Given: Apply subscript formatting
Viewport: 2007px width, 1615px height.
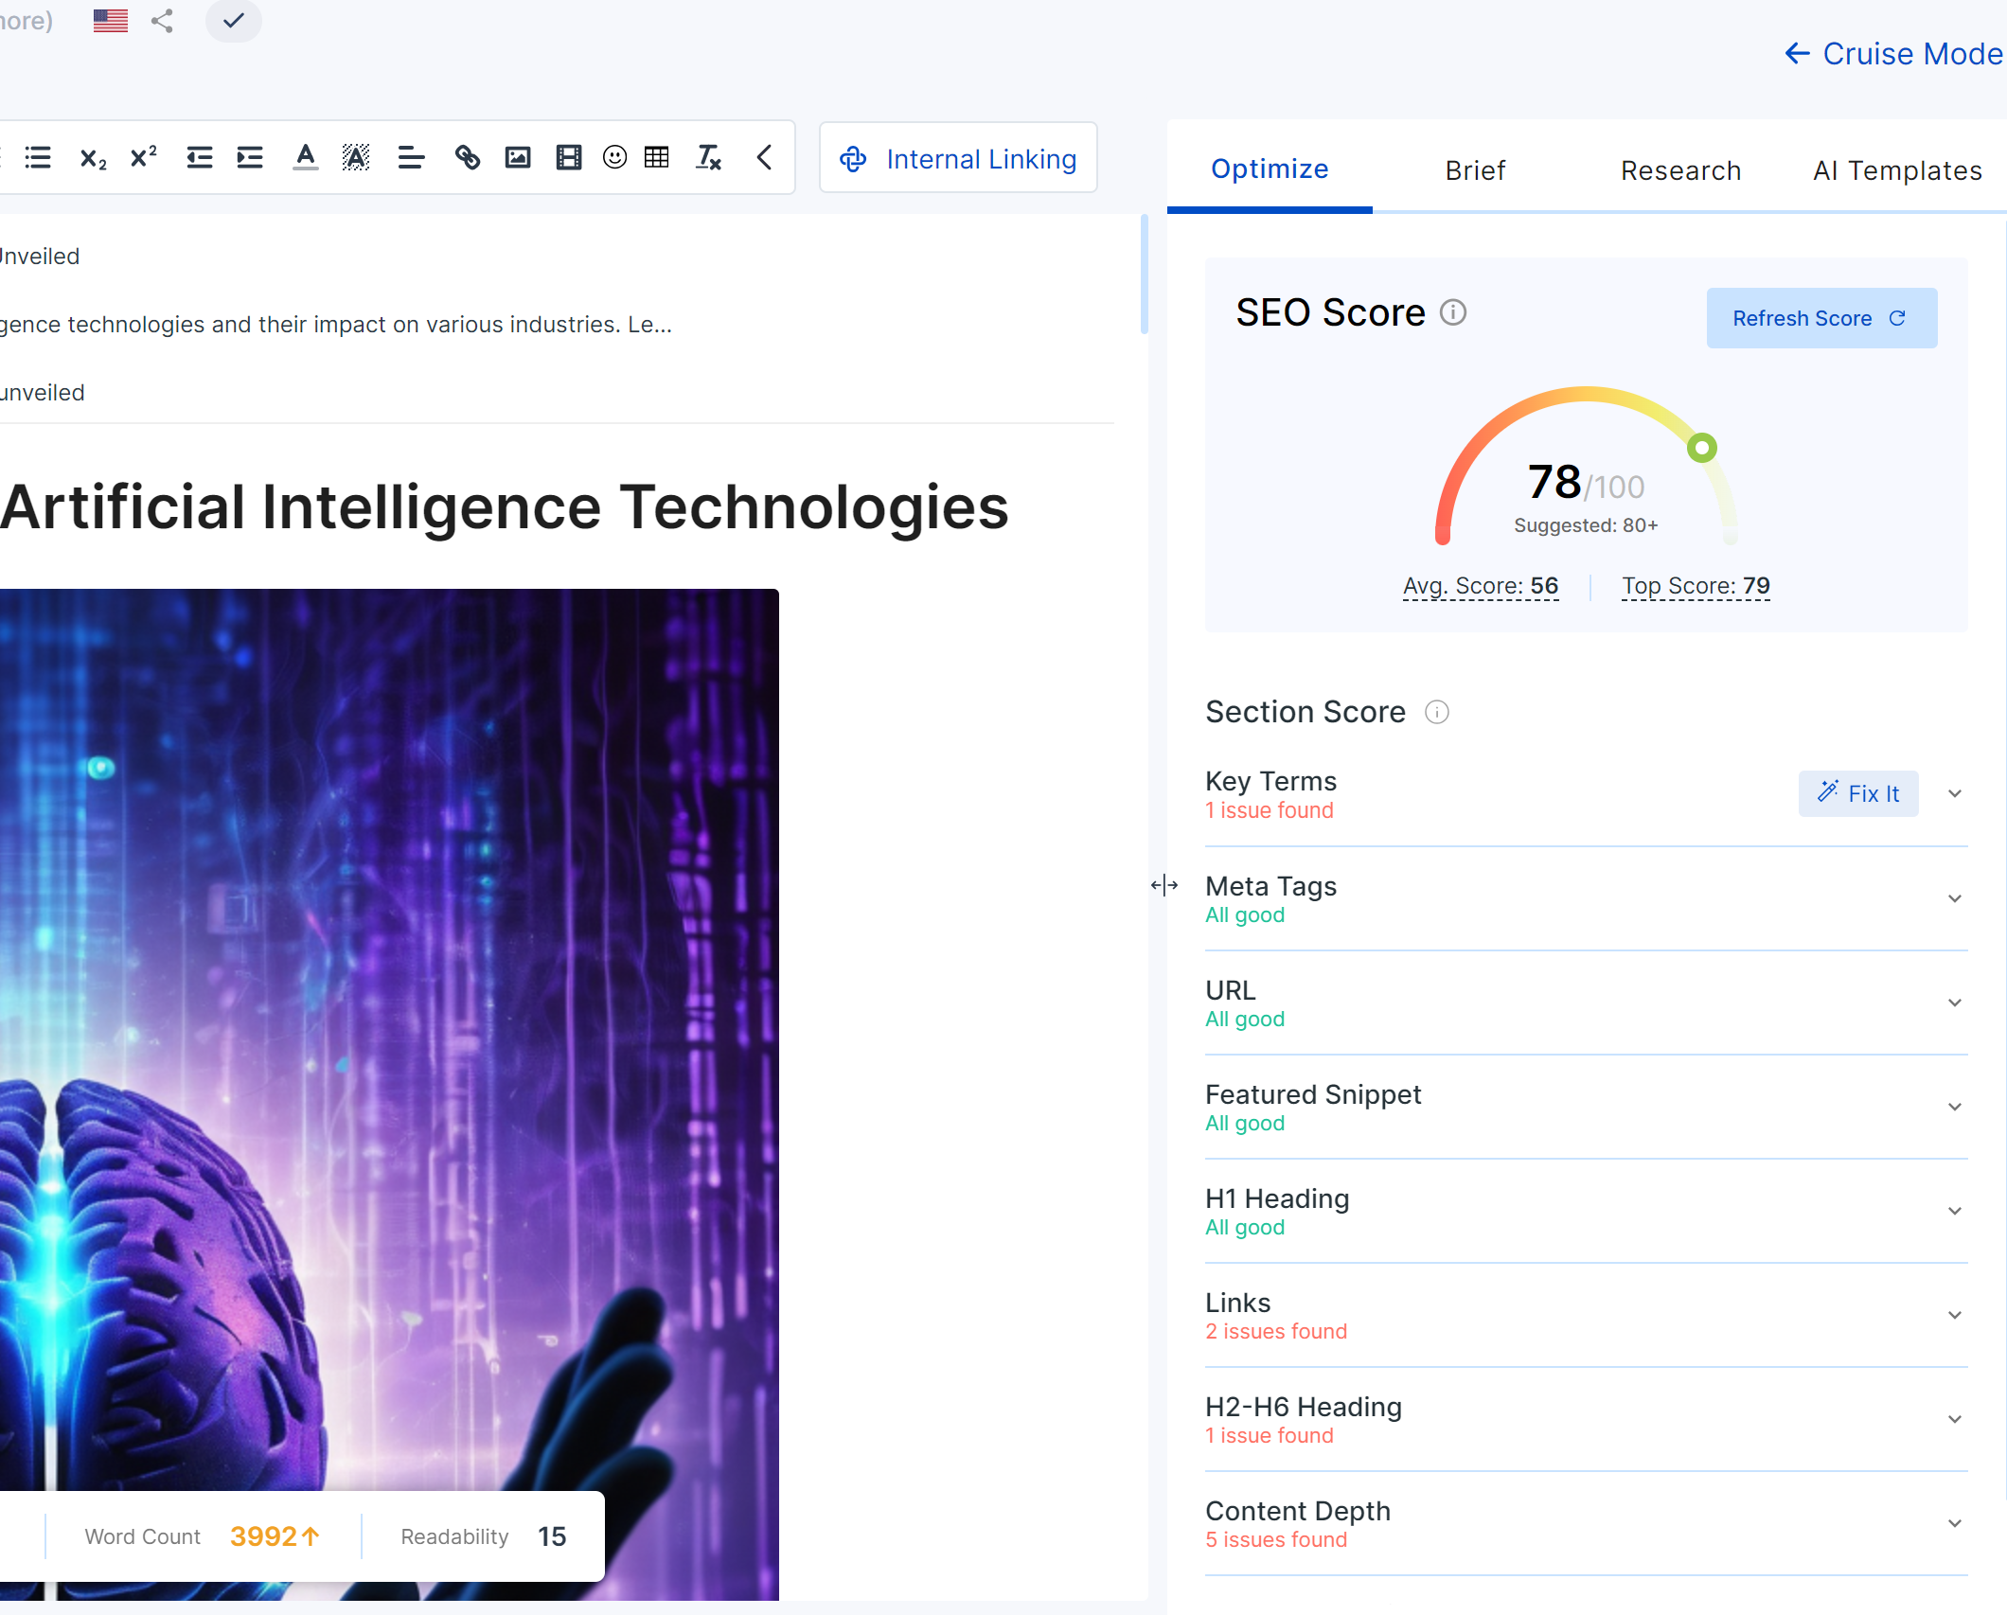Looking at the screenshot, I should 93,158.
